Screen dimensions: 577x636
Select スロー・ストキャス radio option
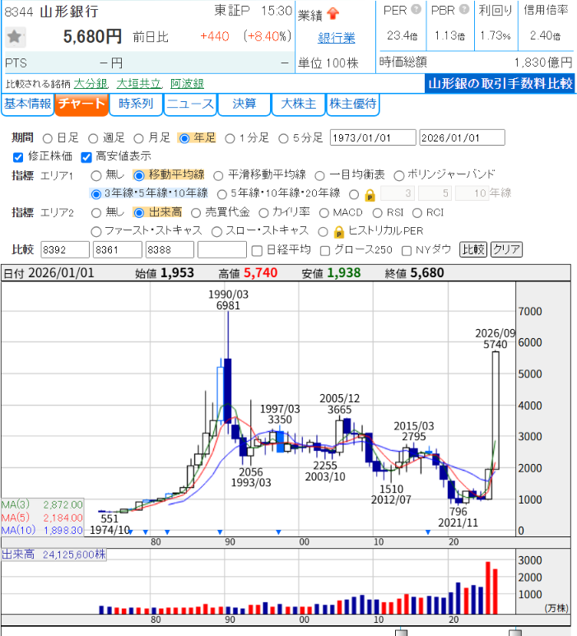[216, 232]
